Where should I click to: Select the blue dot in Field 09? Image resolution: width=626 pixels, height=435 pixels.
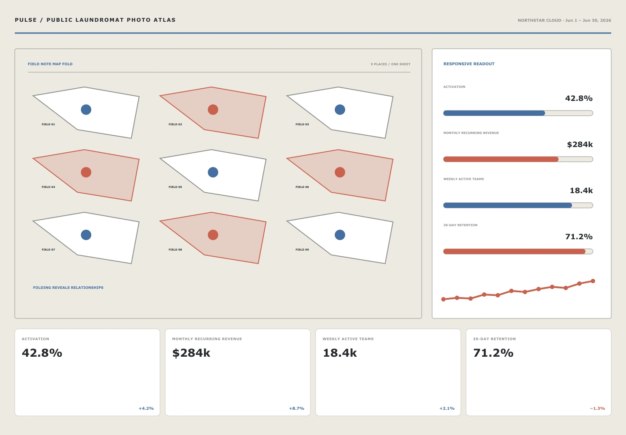coord(340,235)
